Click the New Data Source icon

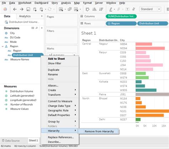[x=35, y=9]
